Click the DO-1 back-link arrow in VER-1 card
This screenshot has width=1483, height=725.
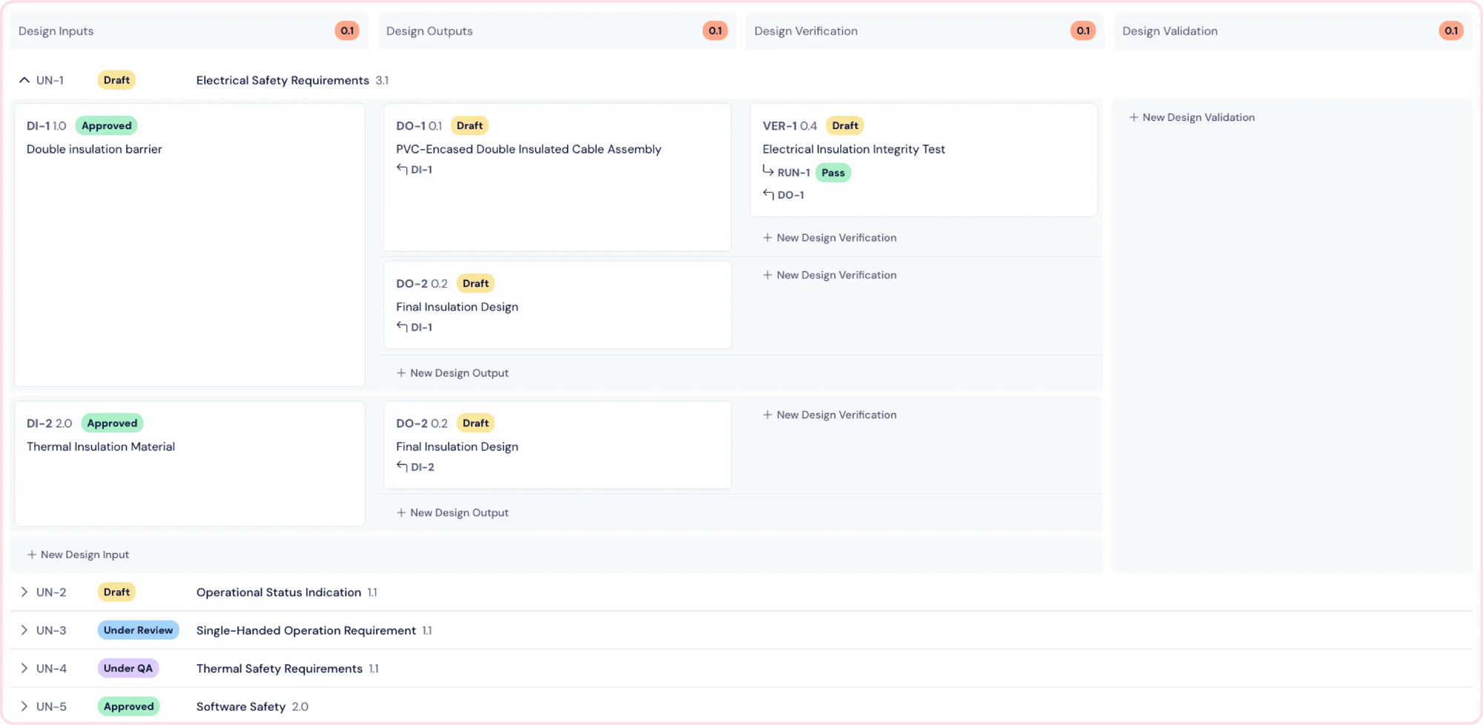point(768,194)
